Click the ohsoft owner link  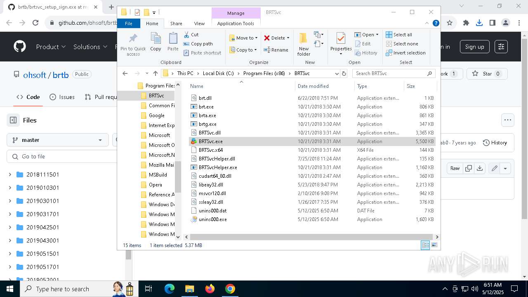click(x=35, y=75)
